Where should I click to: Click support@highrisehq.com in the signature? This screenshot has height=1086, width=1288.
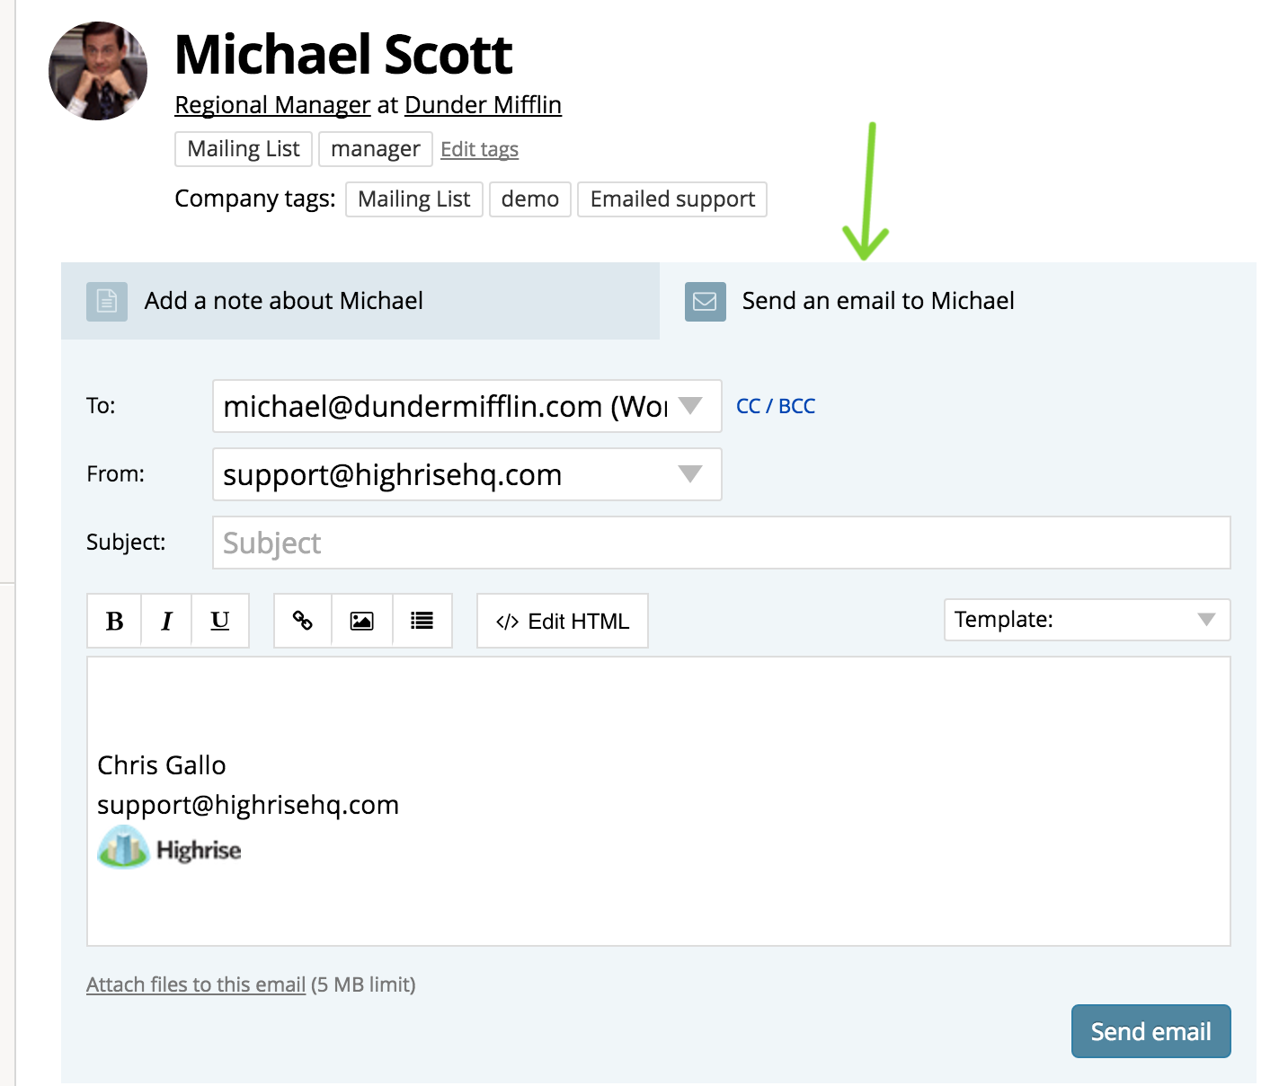click(x=248, y=805)
